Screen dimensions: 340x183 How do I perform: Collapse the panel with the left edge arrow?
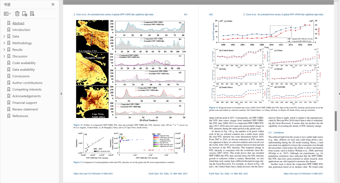click(61, 93)
